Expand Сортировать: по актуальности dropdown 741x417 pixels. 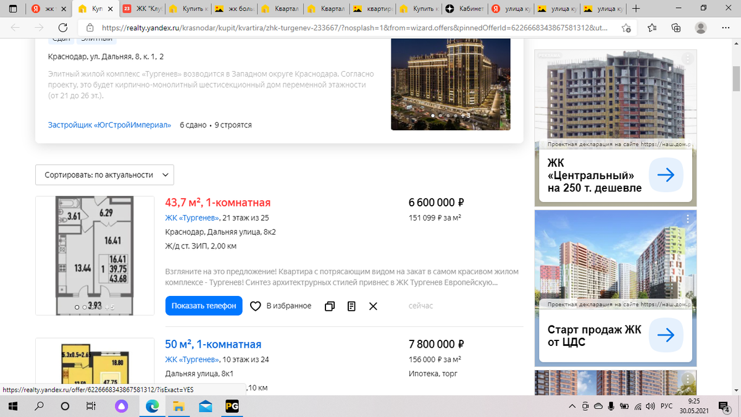pyautogui.click(x=104, y=175)
